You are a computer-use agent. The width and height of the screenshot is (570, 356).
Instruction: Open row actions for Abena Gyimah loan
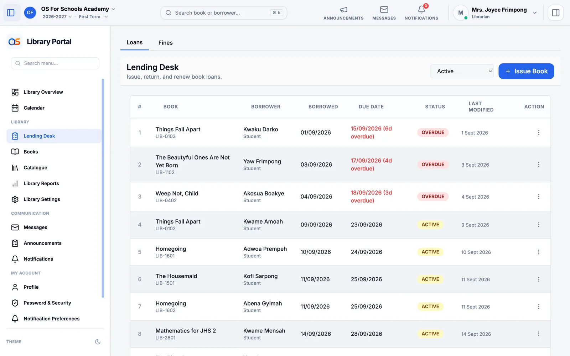coord(538,307)
